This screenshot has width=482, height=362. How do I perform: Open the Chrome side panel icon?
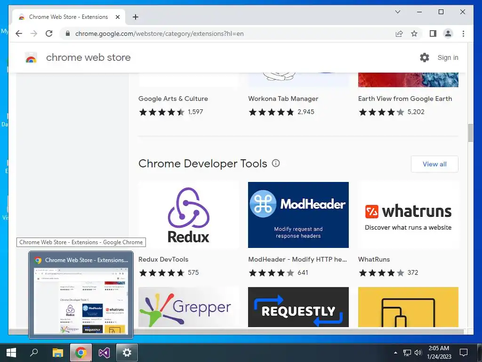tap(433, 33)
